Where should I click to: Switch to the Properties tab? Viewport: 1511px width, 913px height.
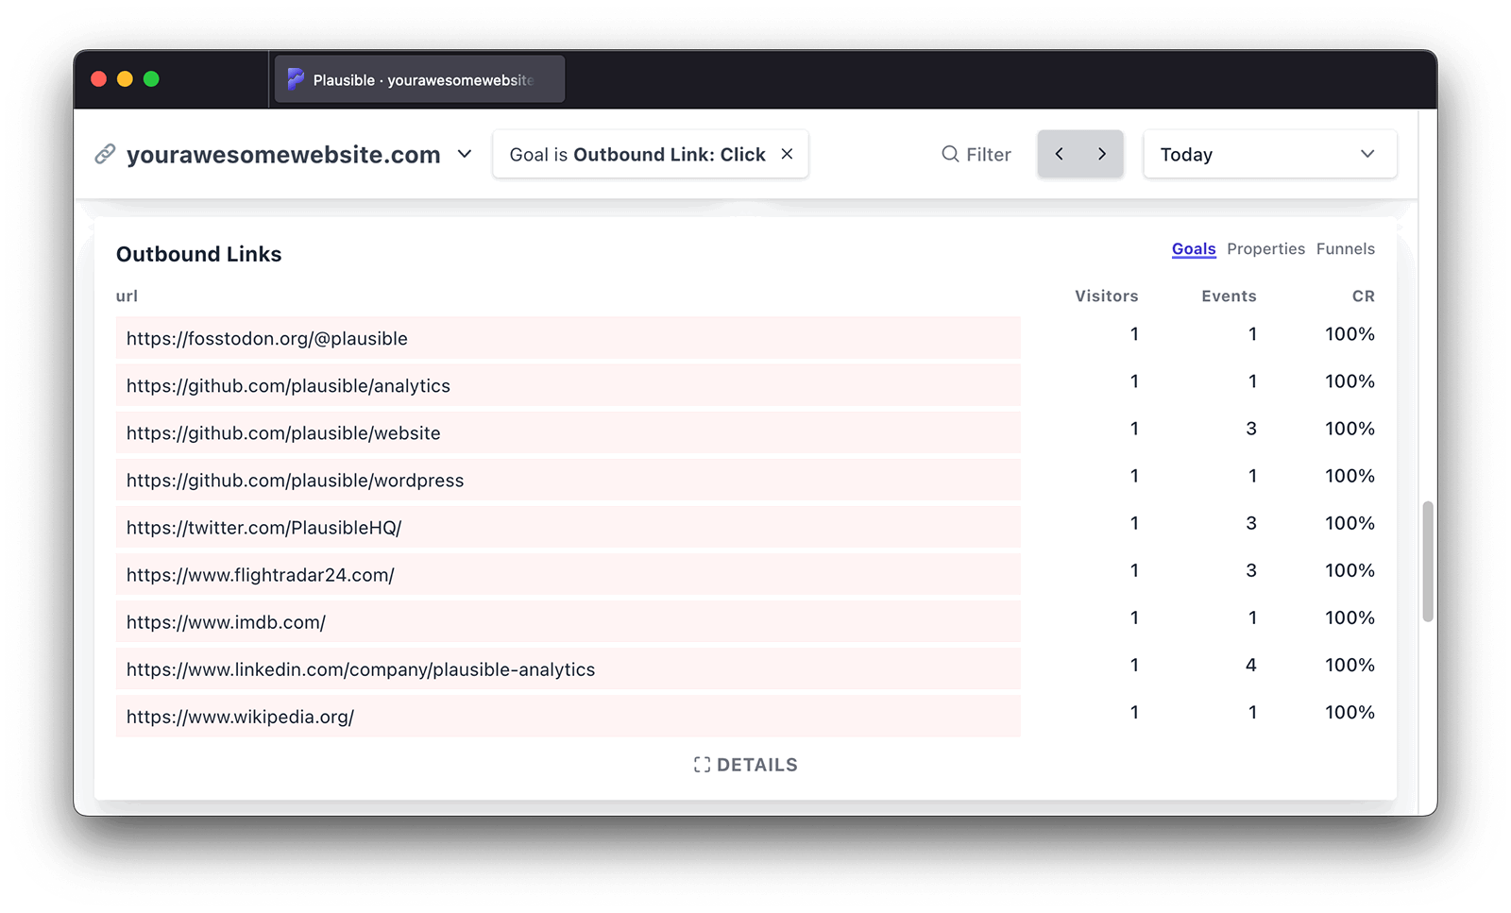[1266, 248]
